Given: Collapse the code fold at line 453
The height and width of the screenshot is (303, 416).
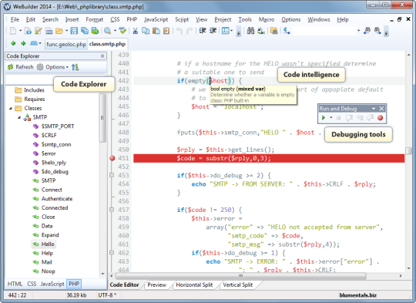Looking at the screenshot, I should (112, 175).
